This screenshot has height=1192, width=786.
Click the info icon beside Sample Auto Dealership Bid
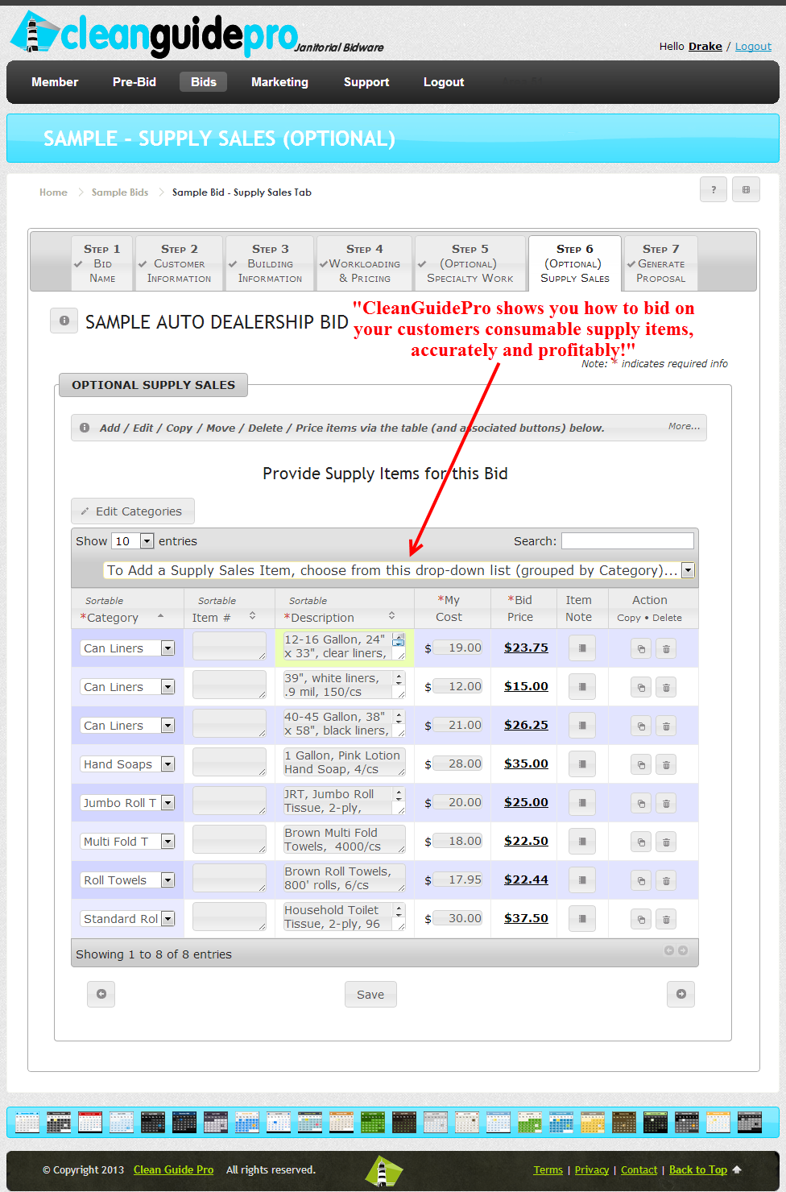[64, 321]
